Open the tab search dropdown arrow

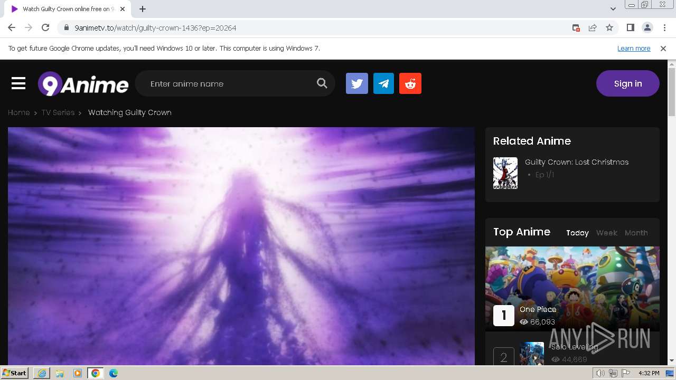(613, 9)
